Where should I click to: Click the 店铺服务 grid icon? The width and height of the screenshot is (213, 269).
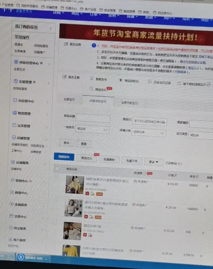[13, 162]
